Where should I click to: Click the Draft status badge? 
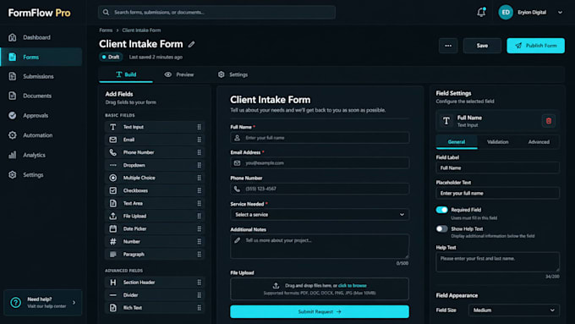tap(111, 57)
